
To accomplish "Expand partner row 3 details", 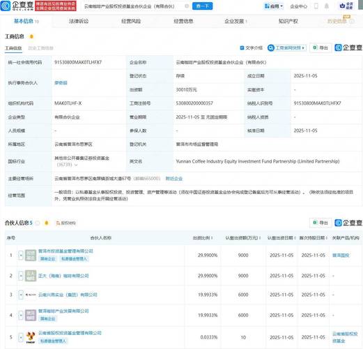I will click(21, 295).
